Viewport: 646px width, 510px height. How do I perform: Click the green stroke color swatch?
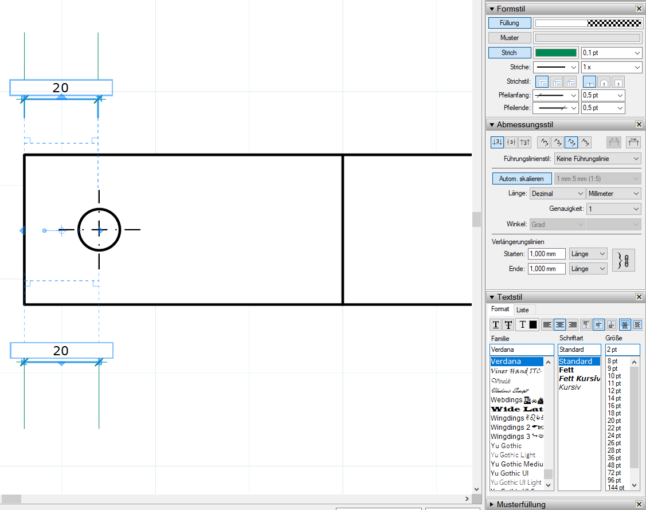click(555, 53)
